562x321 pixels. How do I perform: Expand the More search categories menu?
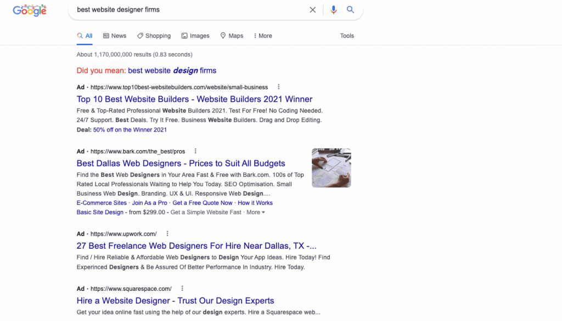point(262,36)
